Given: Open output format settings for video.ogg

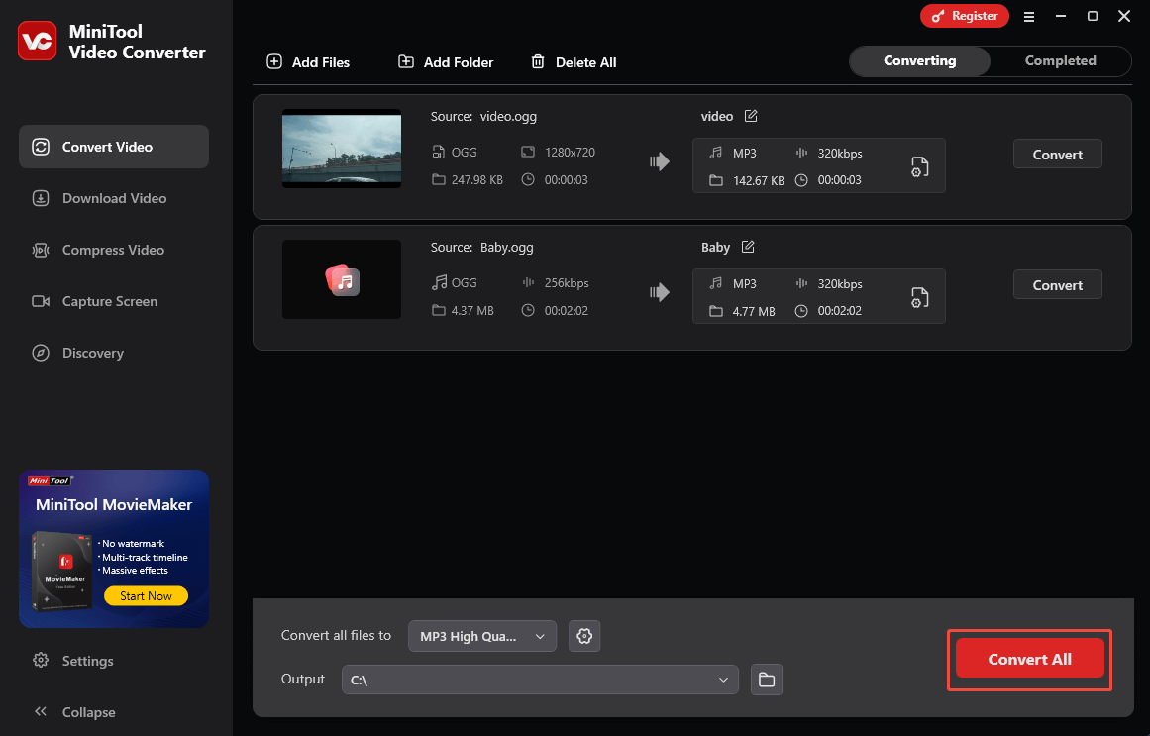Looking at the screenshot, I should pos(920,166).
